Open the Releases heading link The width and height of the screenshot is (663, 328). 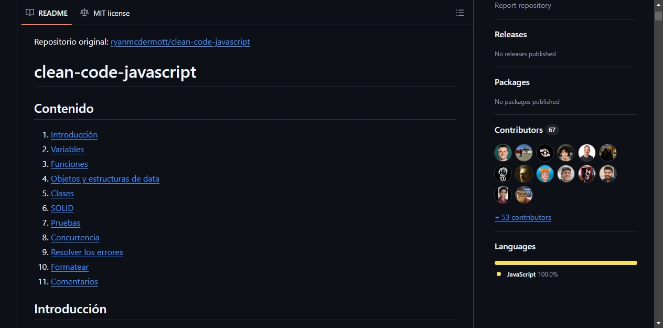coord(511,34)
